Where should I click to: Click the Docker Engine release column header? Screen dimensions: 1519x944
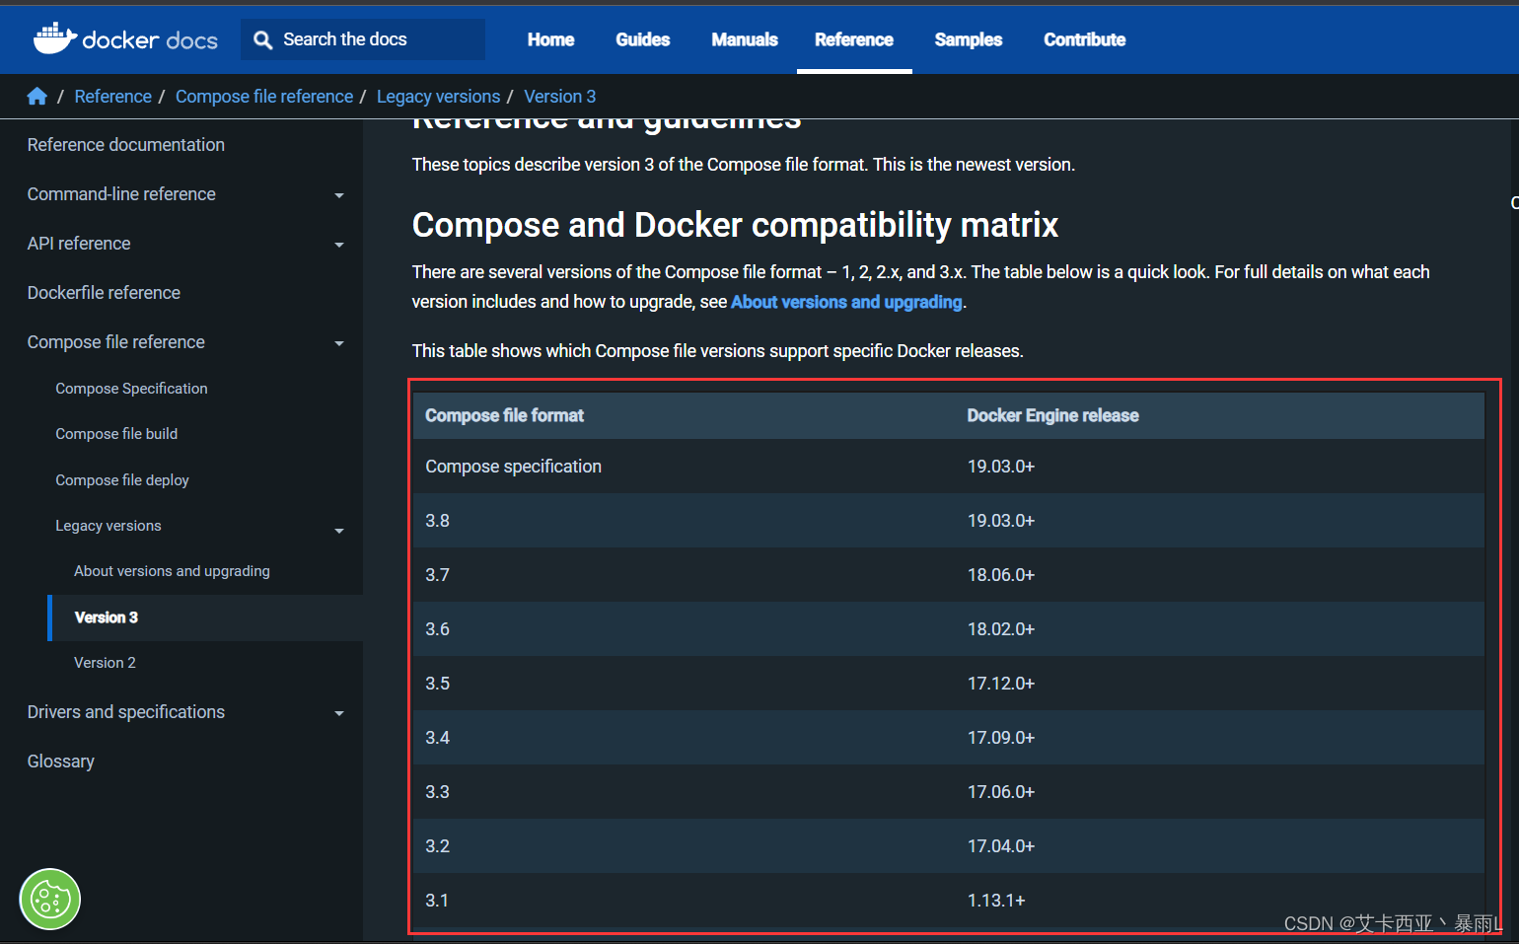(x=1052, y=415)
